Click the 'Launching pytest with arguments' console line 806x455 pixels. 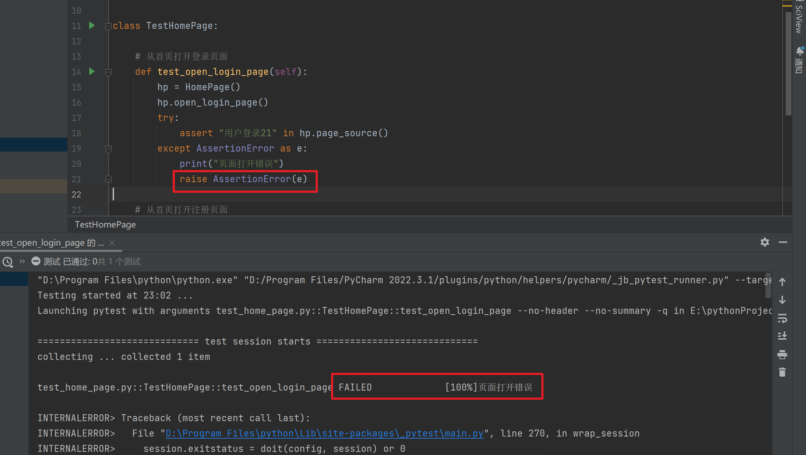405,311
